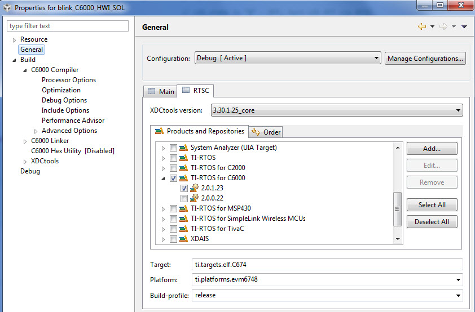Image resolution: width=475 pixels, height=312 pixels.
Task: Click the Deselect All button
Action: [x=432, y=221]
